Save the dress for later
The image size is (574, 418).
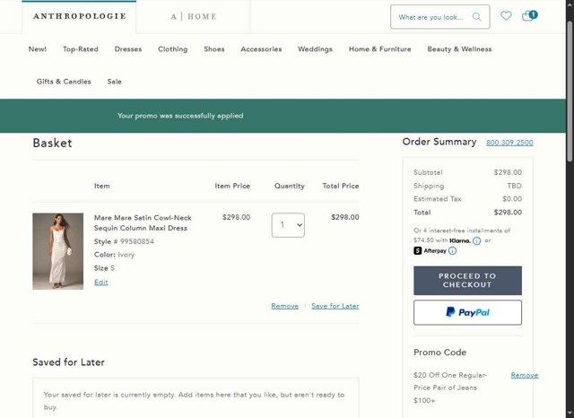click(335, 306)
